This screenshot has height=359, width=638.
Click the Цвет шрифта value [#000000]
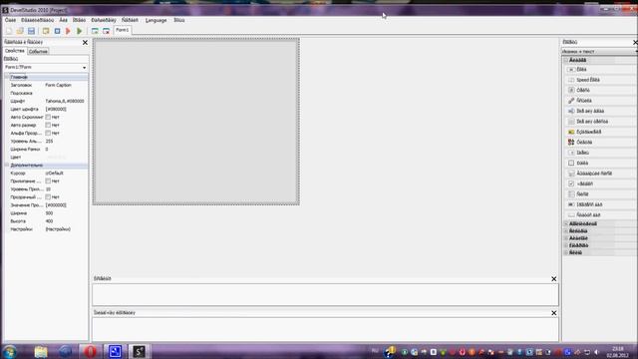56,109
